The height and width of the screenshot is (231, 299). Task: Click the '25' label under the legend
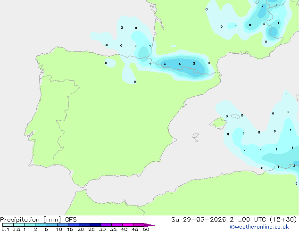click(91, 229)
